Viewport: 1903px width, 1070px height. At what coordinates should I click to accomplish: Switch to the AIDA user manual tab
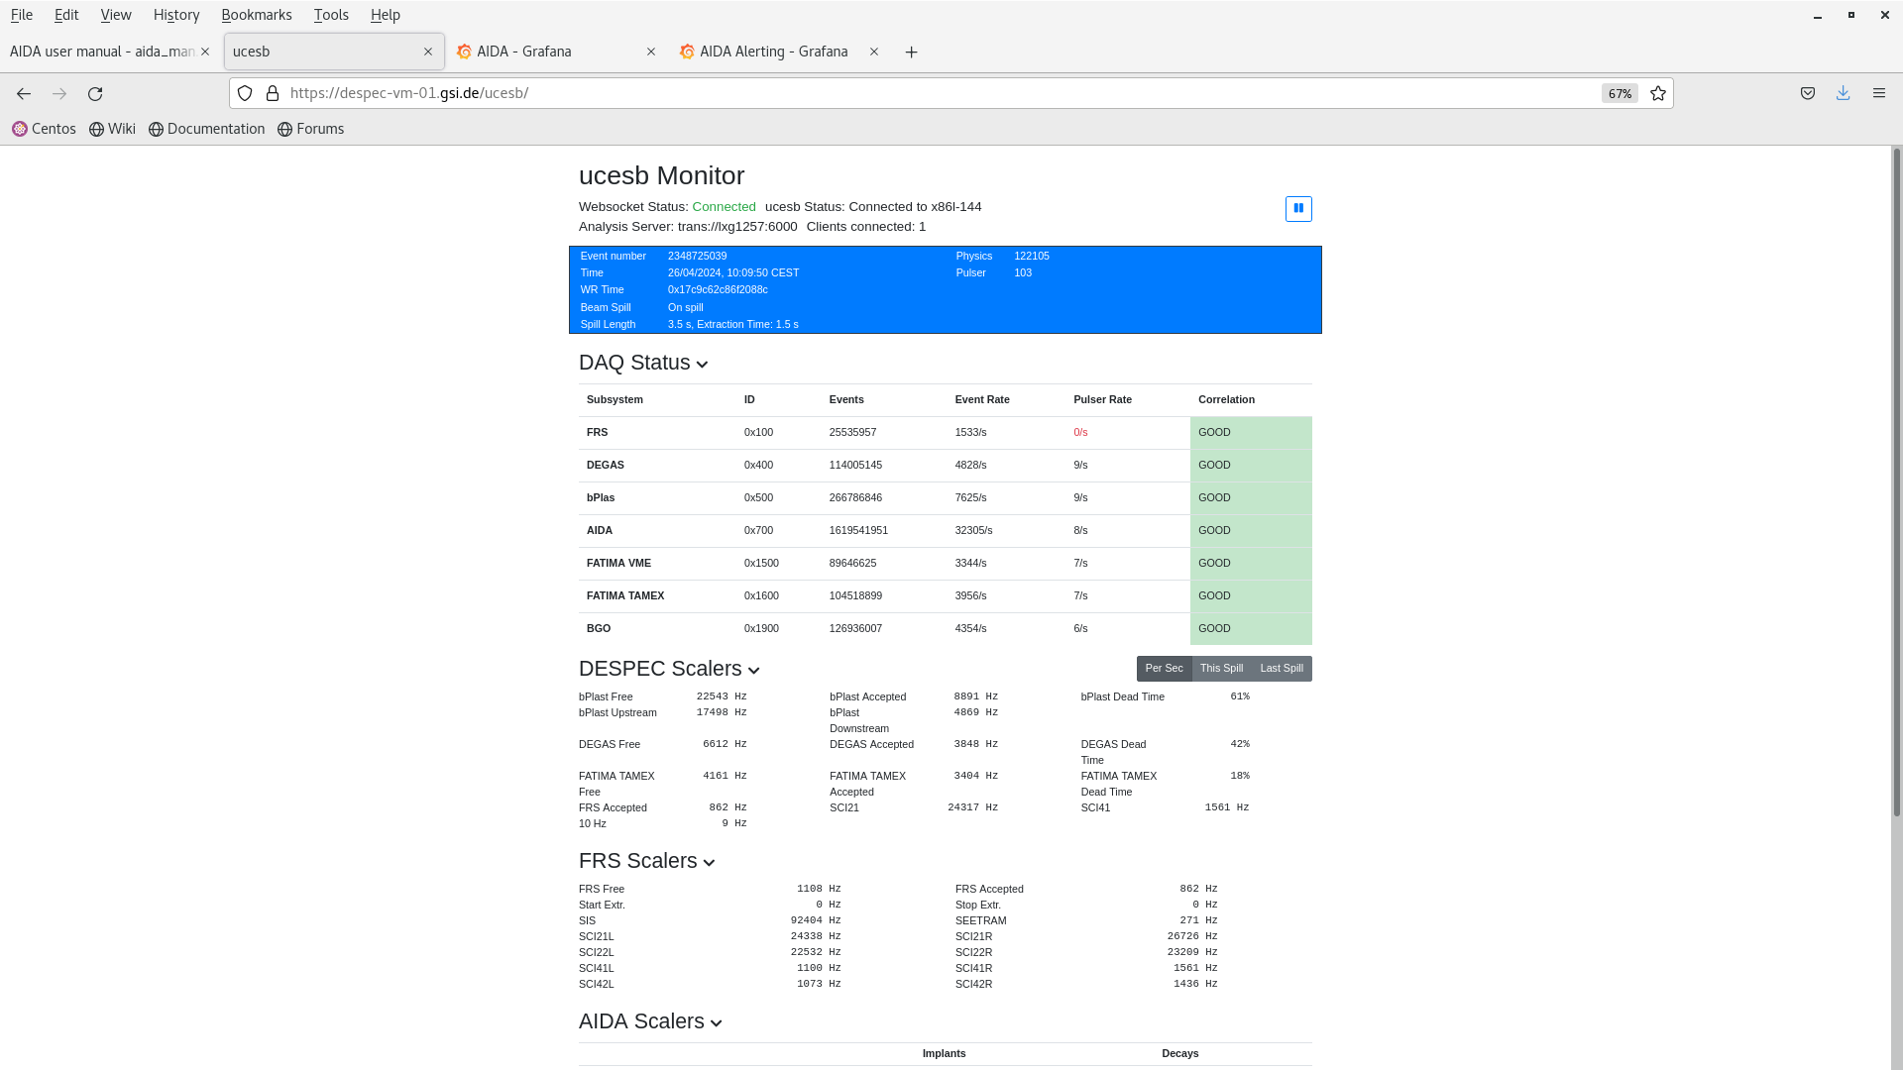point(101,52)
